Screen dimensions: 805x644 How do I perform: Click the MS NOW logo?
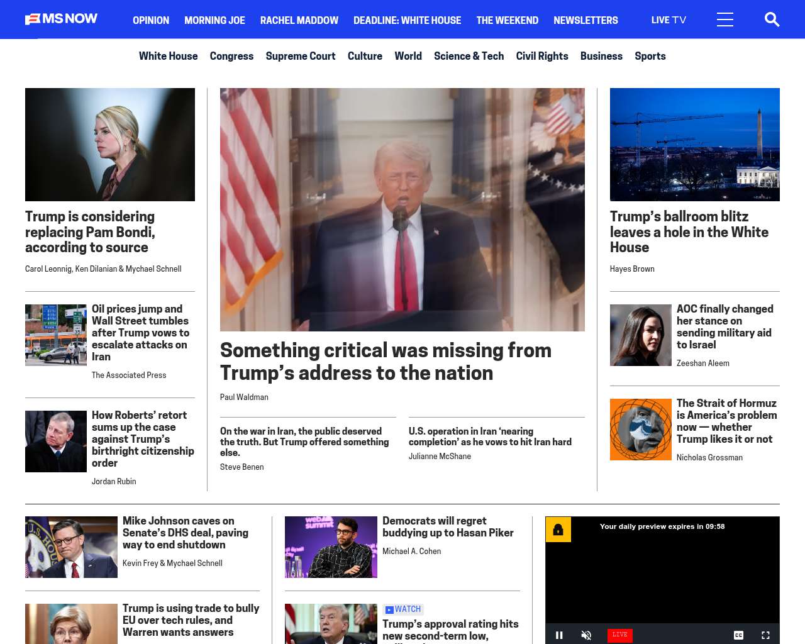click(61, 19)
